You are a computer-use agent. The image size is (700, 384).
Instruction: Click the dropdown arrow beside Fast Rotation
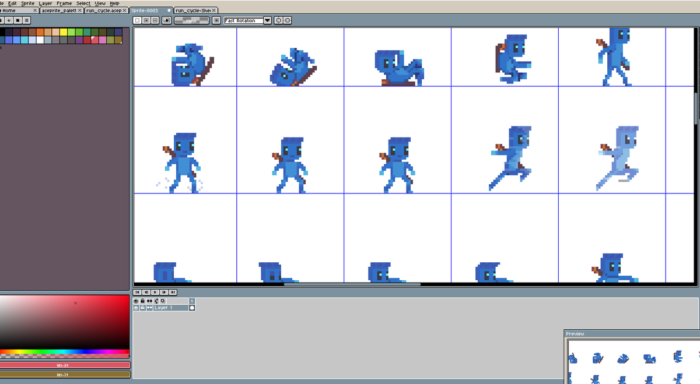268,20
